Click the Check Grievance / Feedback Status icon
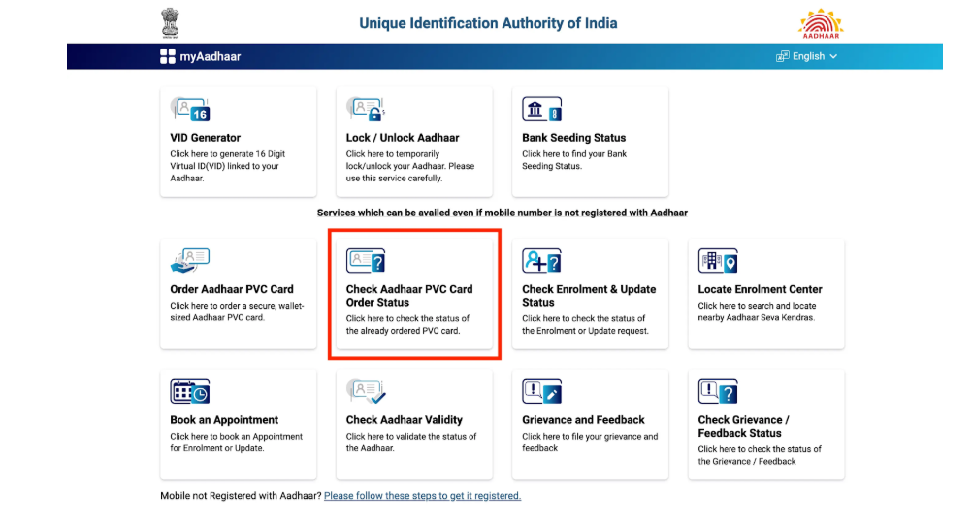This screenshot has width=973, height=525. click(x=718, y=392)
